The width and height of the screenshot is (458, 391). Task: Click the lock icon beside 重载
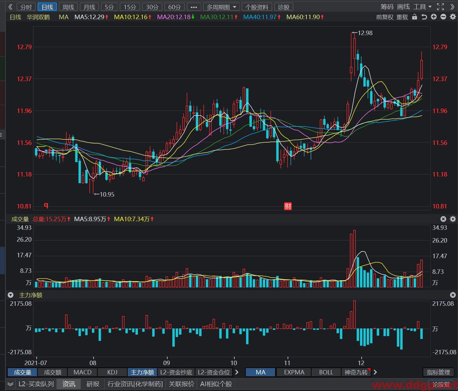pyautogui.click(x=415, y=17)
